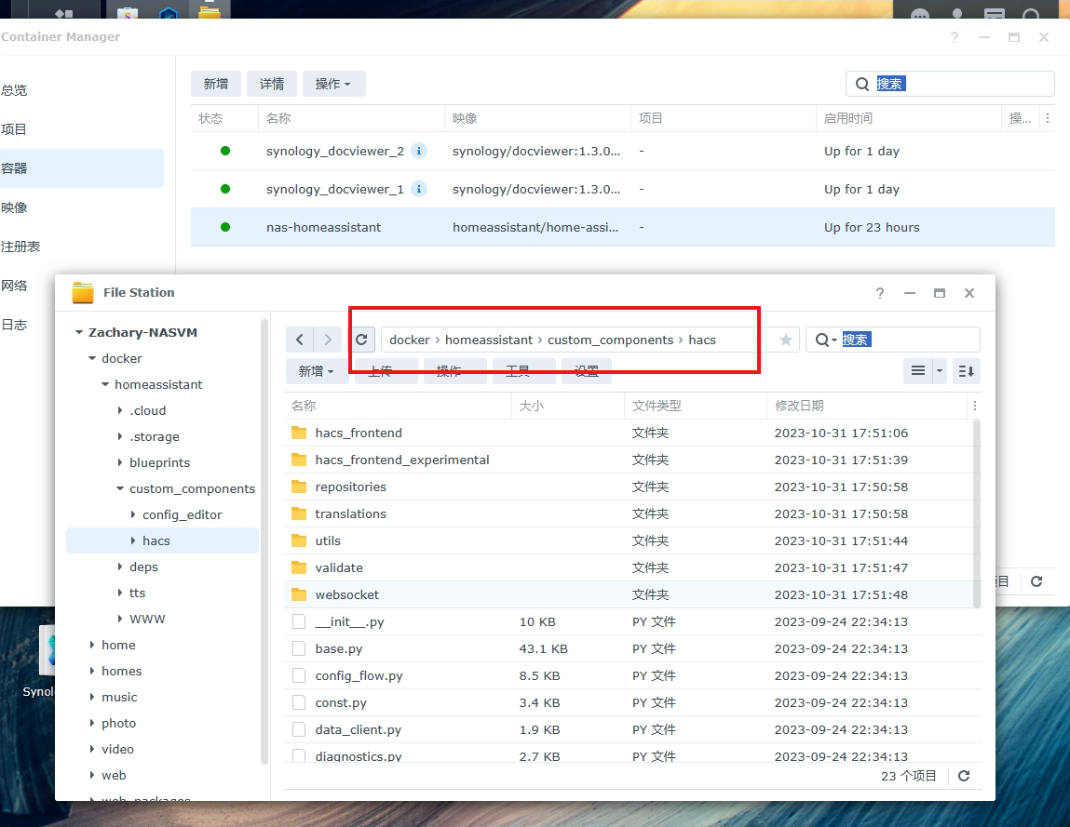Open File Station from the taskbar
Image resolution: width=1070 pixels, height=827 pixels.
coord(210,11)
